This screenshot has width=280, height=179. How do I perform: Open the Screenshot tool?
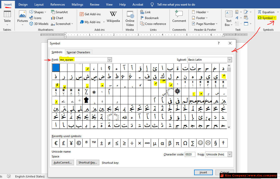[x=62, y=24]
